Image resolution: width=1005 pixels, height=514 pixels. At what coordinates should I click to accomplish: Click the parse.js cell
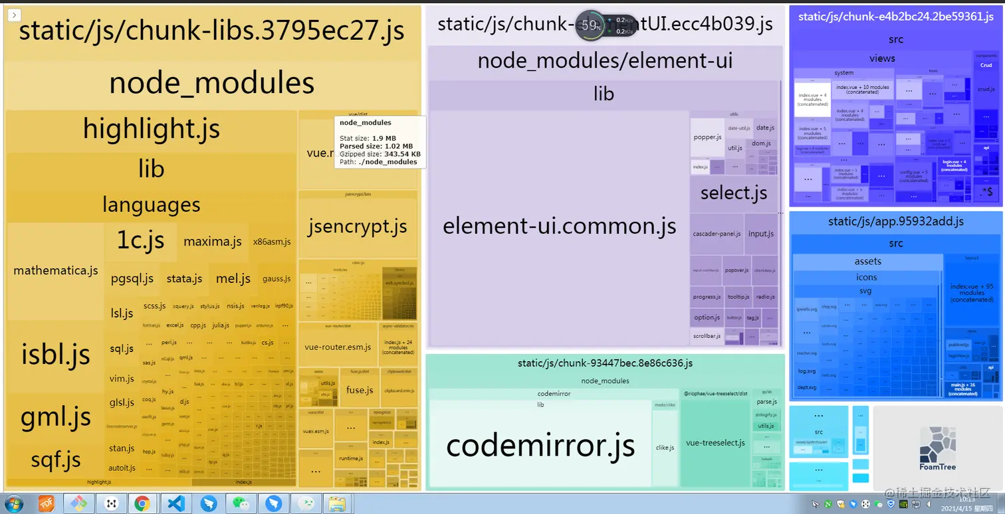click(766, 402)
